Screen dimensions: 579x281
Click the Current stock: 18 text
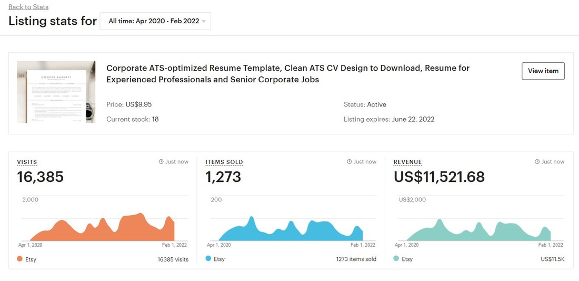[133, 120]
